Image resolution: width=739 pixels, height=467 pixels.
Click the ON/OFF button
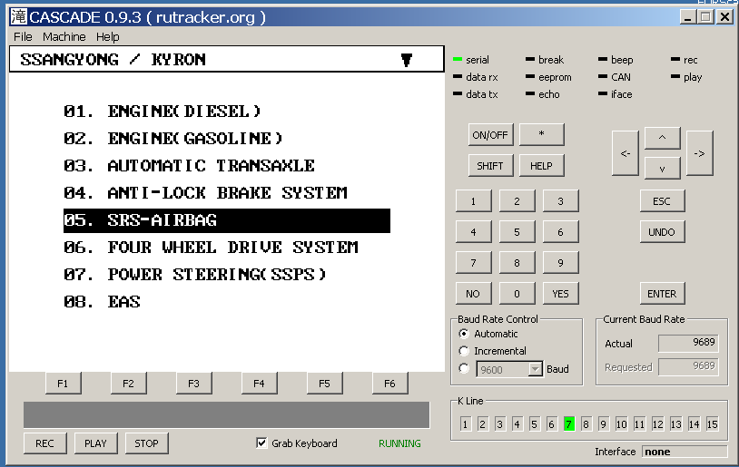pyautogui.click(x=490, y=135)
